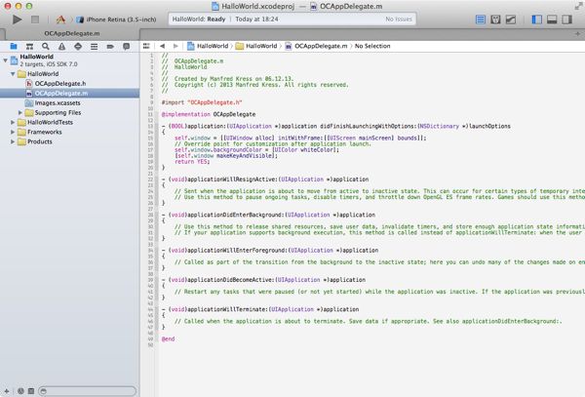Expand the Frameworks group
Image resolution: width=585 pixels, height=397 pixels.
[13, 132]
